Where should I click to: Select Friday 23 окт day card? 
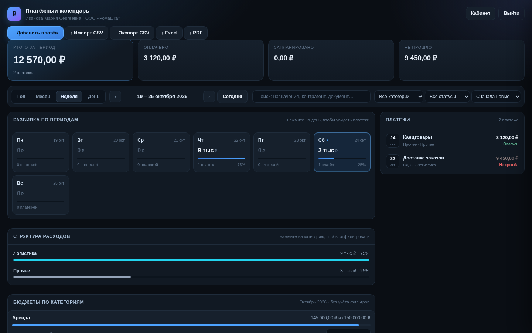(282, 152)
